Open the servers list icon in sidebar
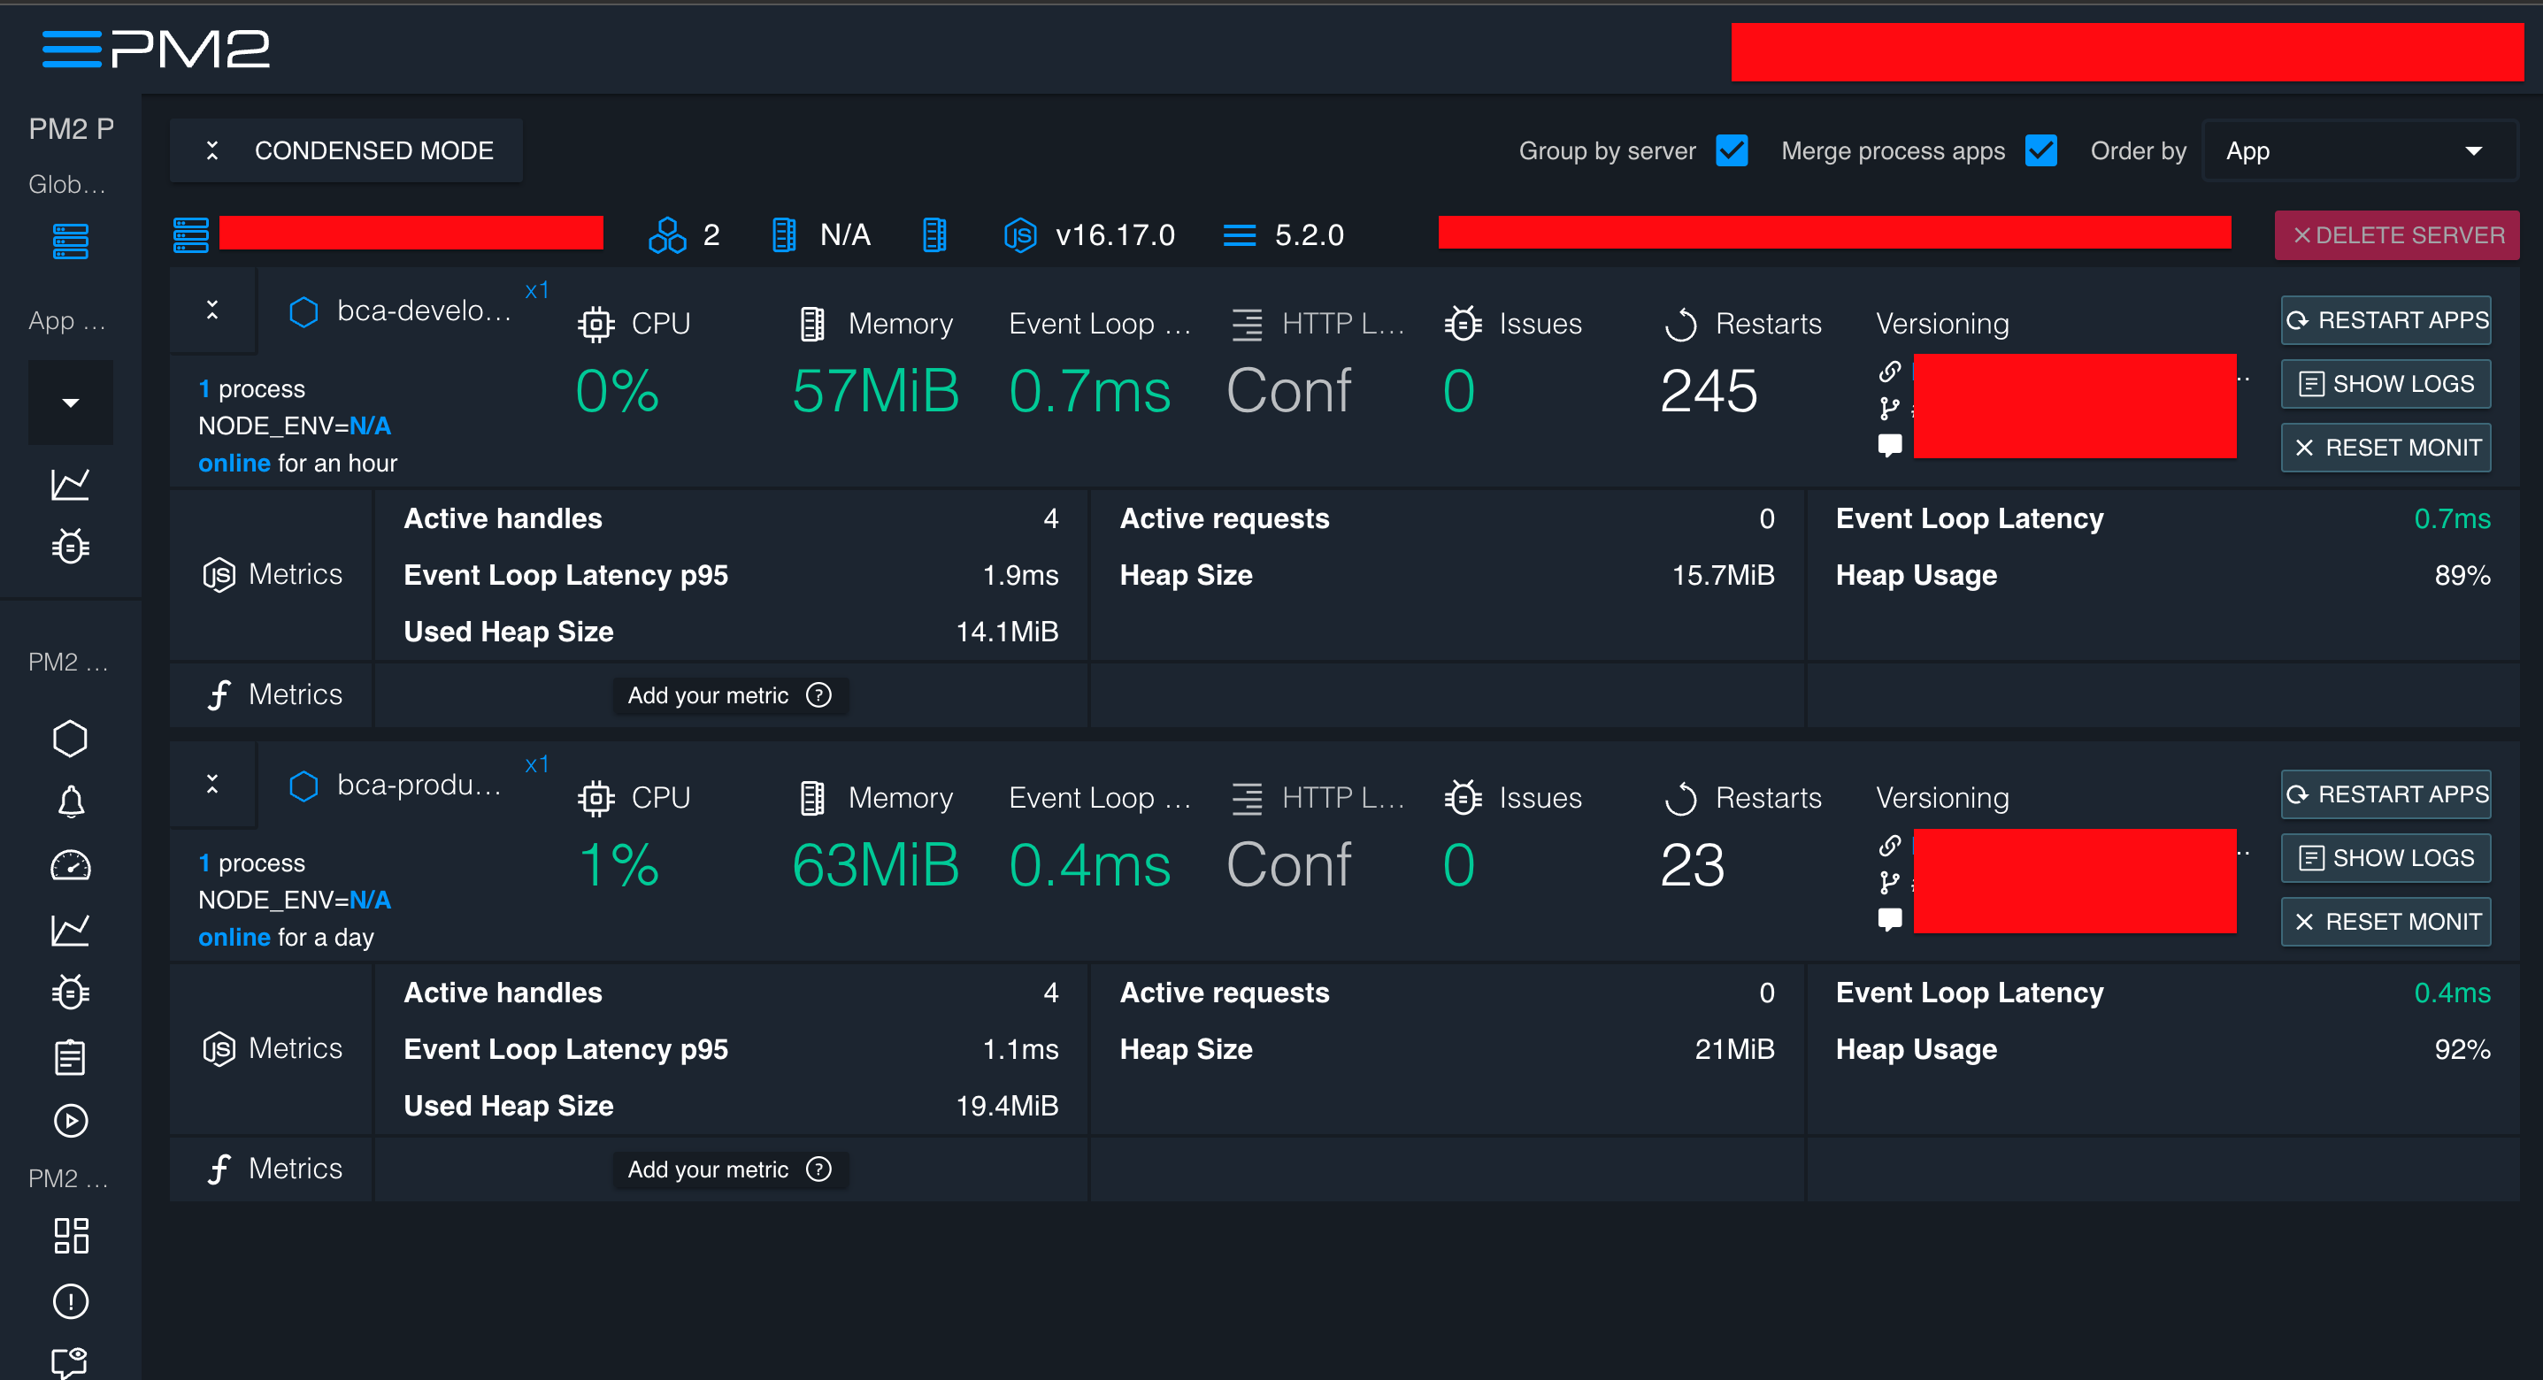Image resolution: width=2543 pixels, height=1380 pixels. point(70,241)
